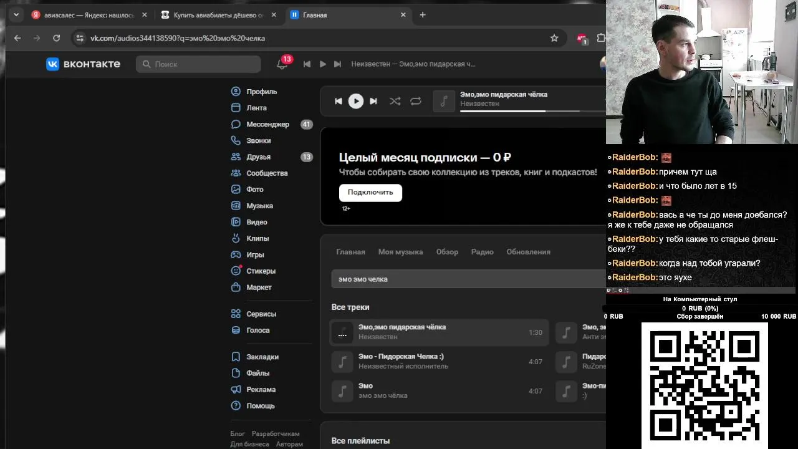Open a new browser tab
This screenshot has height=449, width=798.
coord(423,15)
